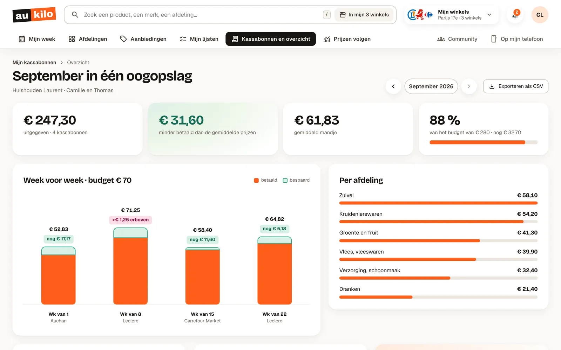
Task: Click the '+€ 1,25 erboven' badge
Action: (130, 220)
